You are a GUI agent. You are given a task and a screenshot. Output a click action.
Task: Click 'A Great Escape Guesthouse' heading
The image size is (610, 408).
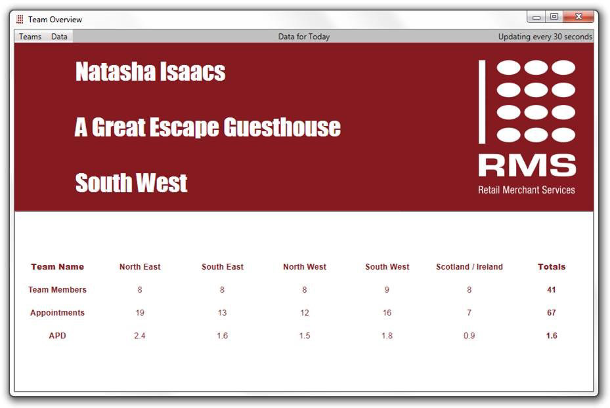click(207, 127)
